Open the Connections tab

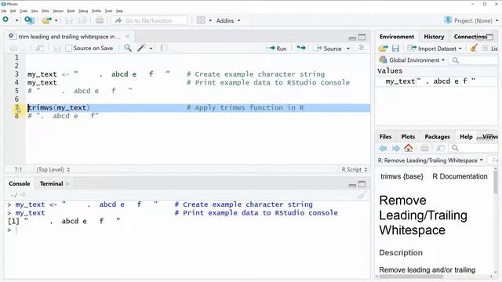(470, 37)
